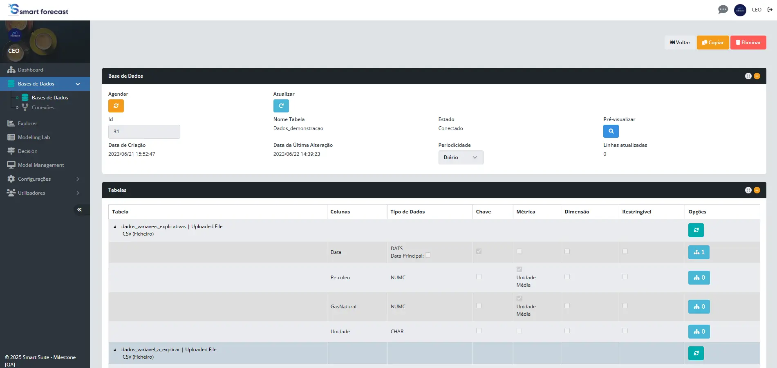Click the orange Copiar button
Image resolution: width=777 pixels, height=368 pixels.
712,42
